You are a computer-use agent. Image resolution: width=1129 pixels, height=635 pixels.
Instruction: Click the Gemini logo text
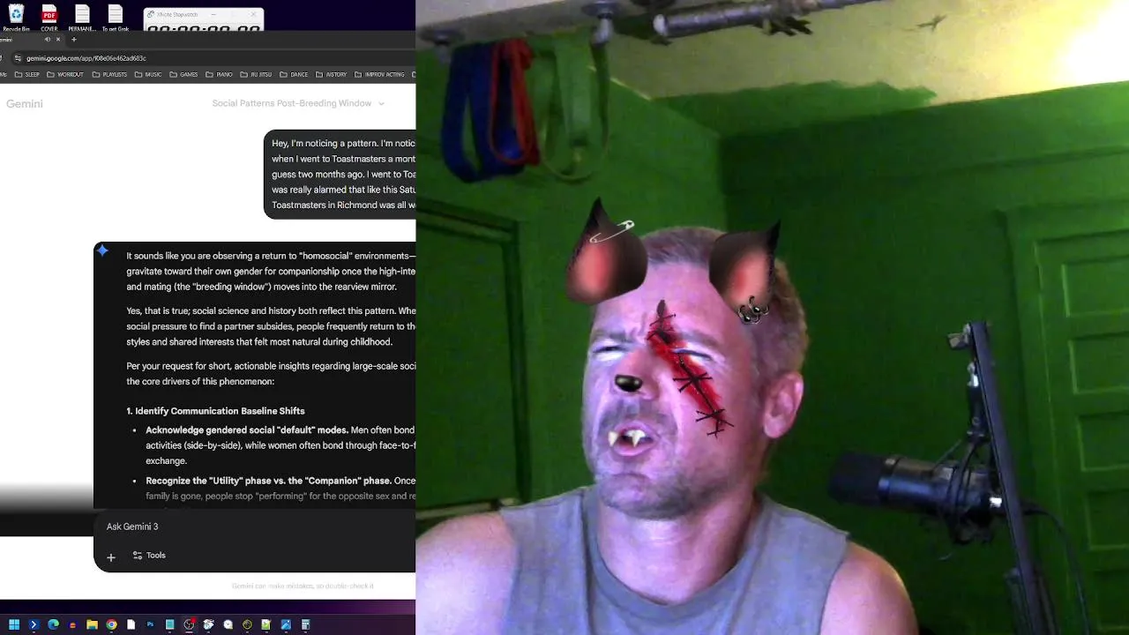pos(25,103)
